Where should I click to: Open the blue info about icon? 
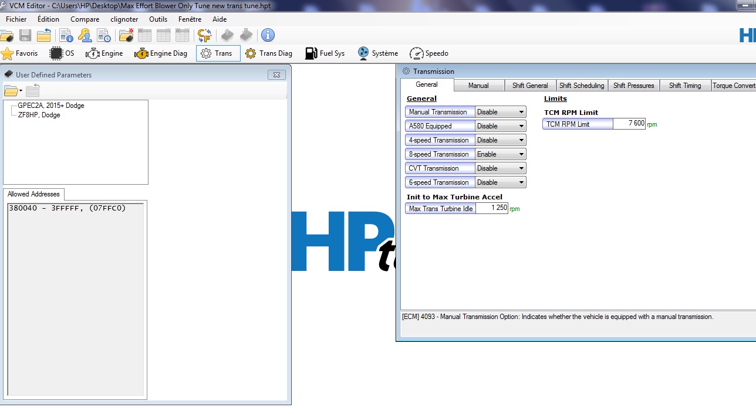(x=268, y=35)
